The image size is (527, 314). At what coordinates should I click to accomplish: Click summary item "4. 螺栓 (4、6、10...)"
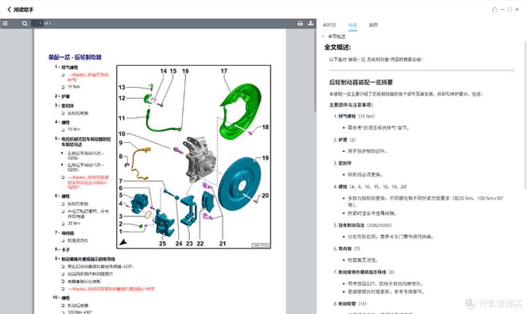[x=370, y=187]
